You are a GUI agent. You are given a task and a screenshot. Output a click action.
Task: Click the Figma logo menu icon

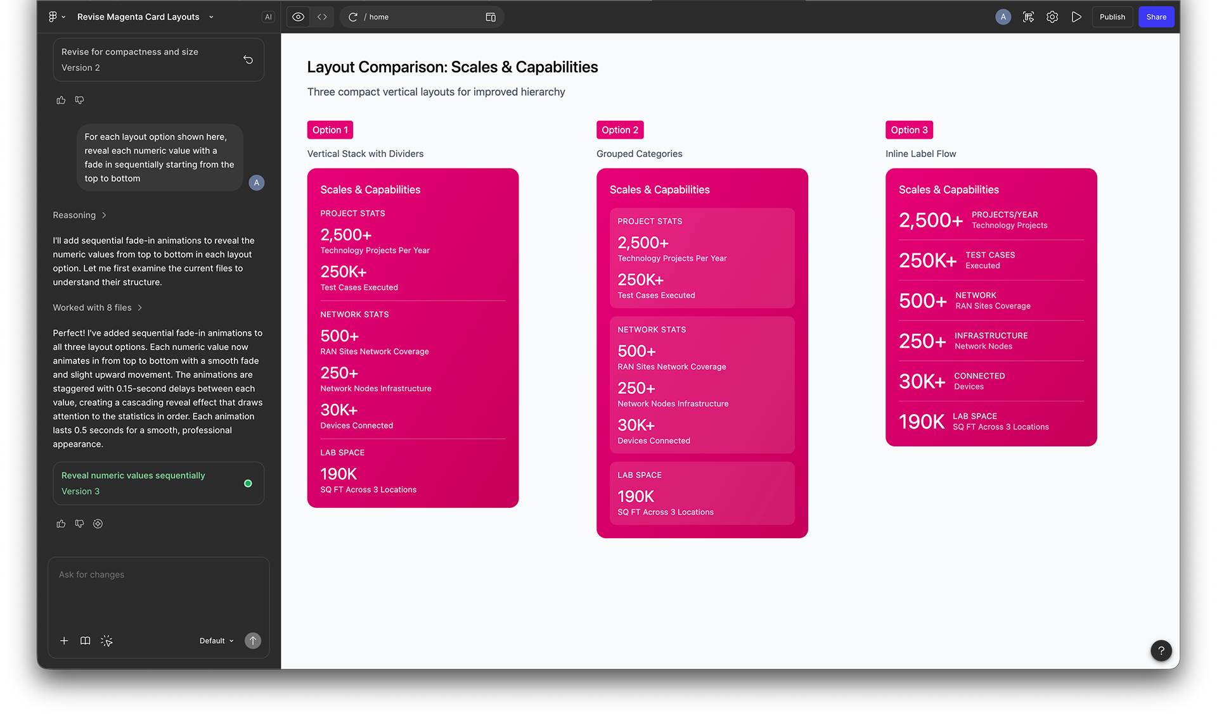pos(53,17)
